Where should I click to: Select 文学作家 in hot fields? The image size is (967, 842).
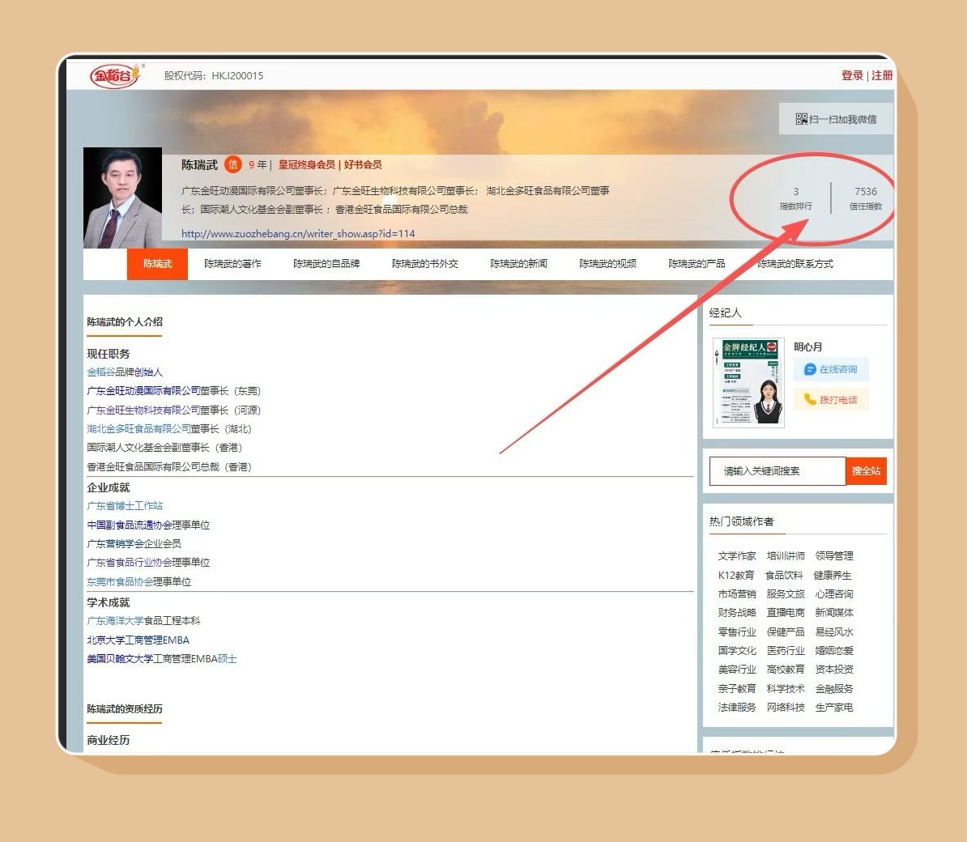click(x=736, y=556)
